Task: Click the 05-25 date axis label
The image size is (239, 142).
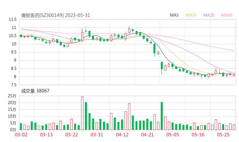Action: pyautogui.click(x=223, y=135)
